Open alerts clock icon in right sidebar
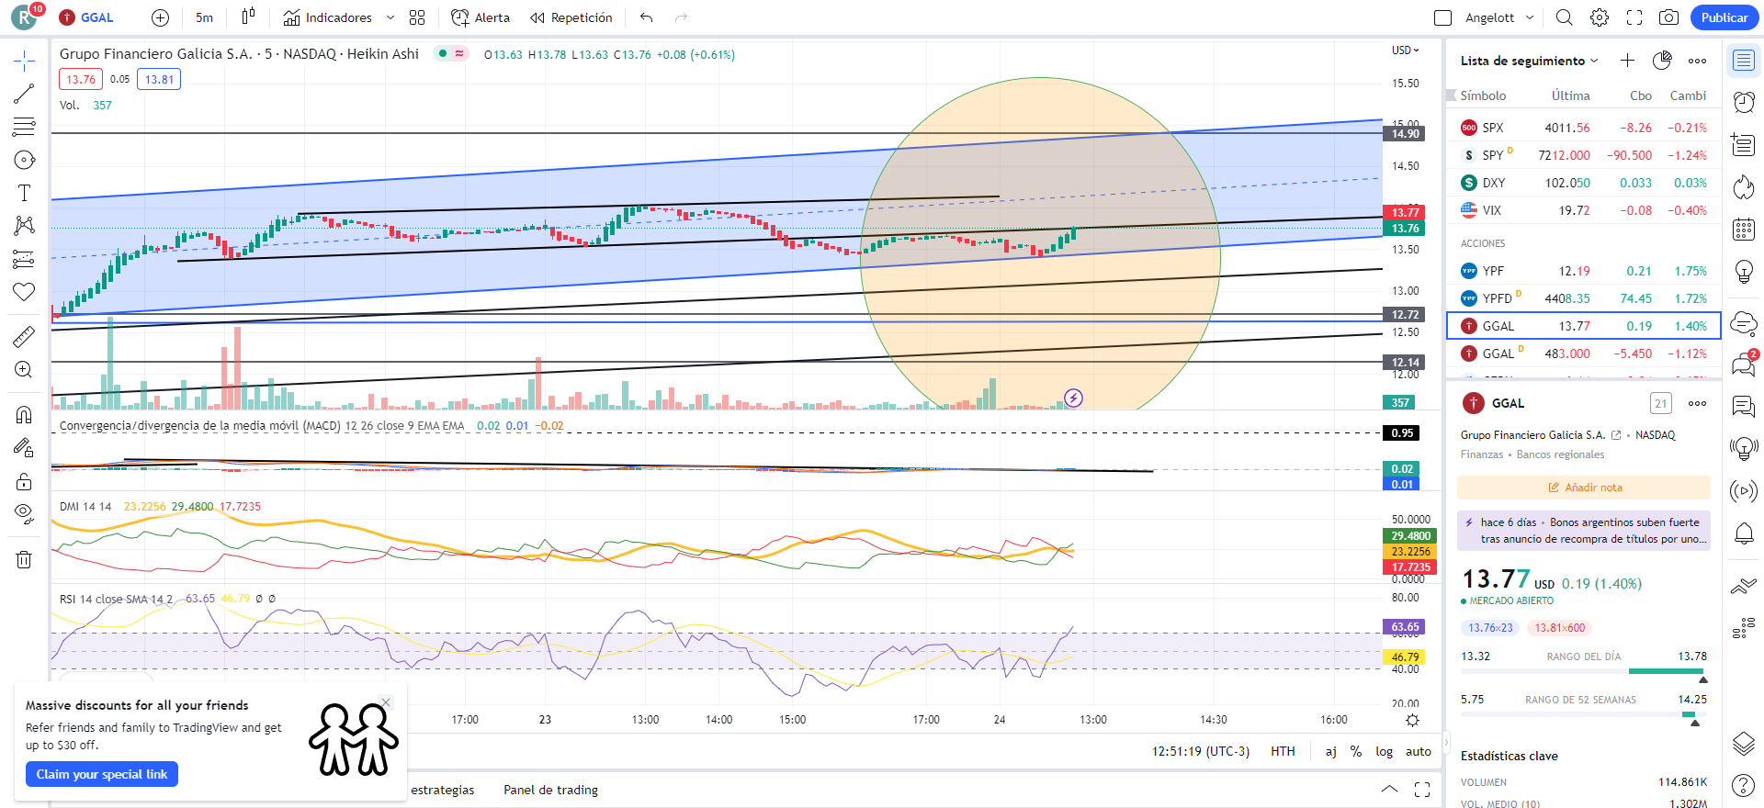Image resolution: width=1764 pixels, height=808 pixels. 1744,102
